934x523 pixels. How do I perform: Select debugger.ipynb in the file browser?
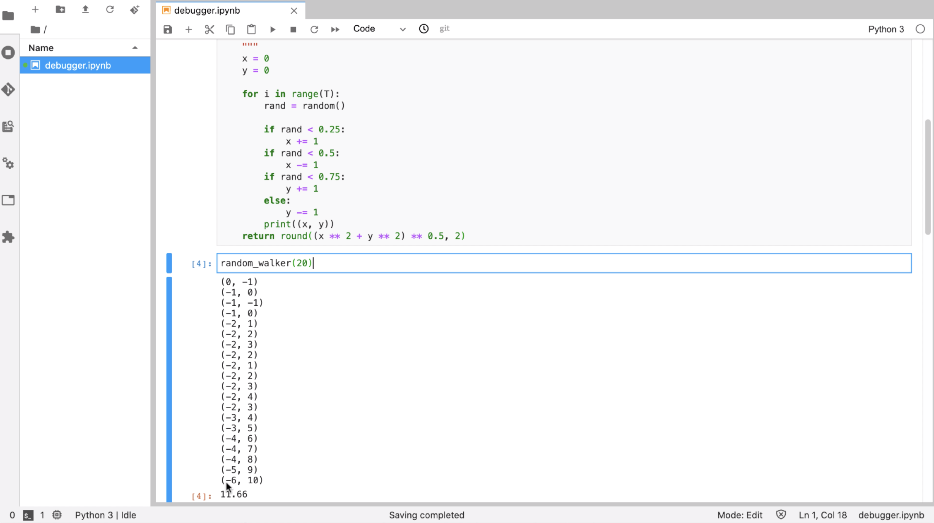click(78, 65)
